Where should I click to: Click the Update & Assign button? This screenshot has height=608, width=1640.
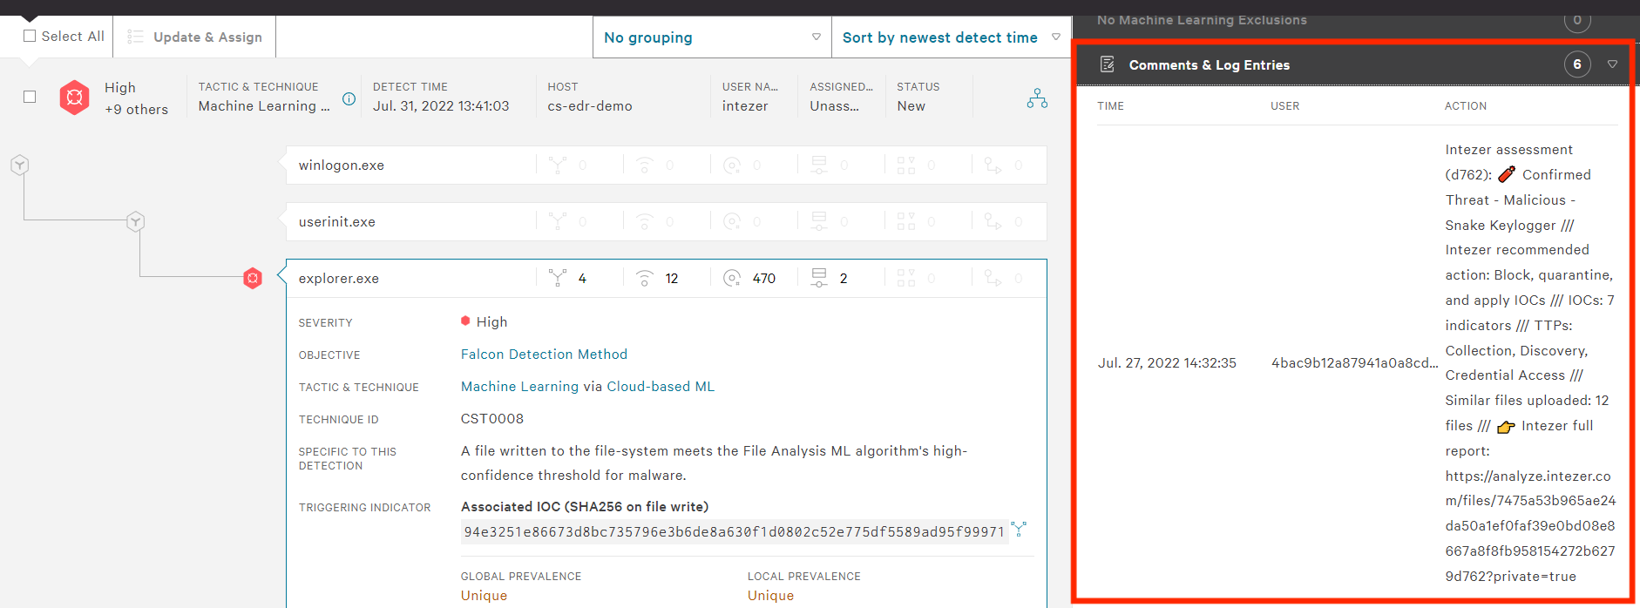click(194, 37)
